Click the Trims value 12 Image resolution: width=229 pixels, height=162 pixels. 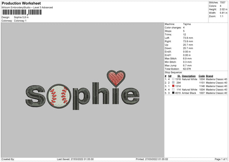pos(184,34)
